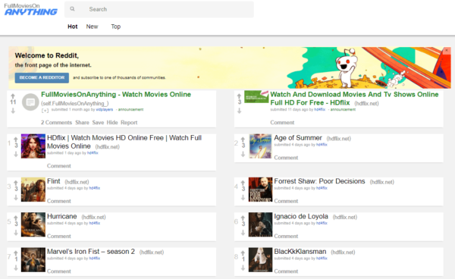Close the Welcome to Reddit banner
Image resolution: width=455 pixels, height=279 pixels.
(x=447, y=51)
